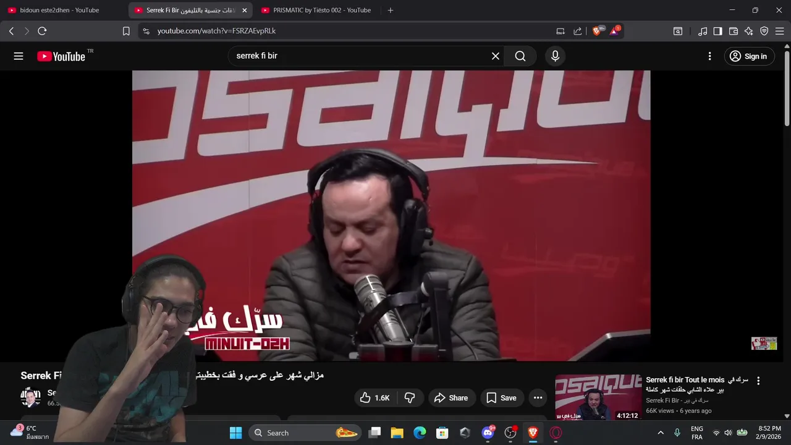The width and height of the screenshot is (791, 445).
Task: Open a new browser tab
Action: 390,11
